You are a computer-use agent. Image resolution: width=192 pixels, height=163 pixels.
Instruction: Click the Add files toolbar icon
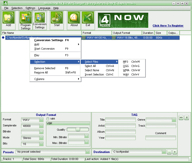pos(9,18)
